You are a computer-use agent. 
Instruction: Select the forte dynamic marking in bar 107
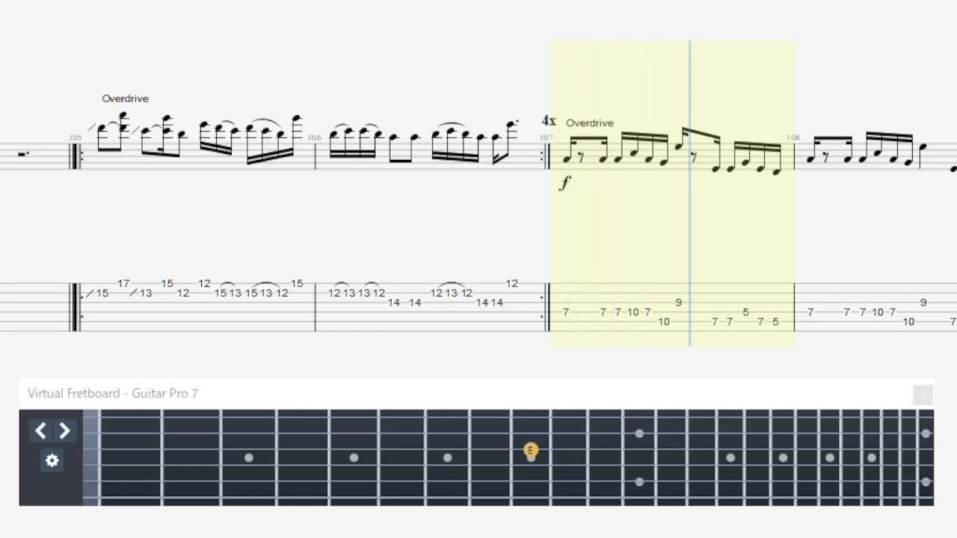[x=565, y=183]
